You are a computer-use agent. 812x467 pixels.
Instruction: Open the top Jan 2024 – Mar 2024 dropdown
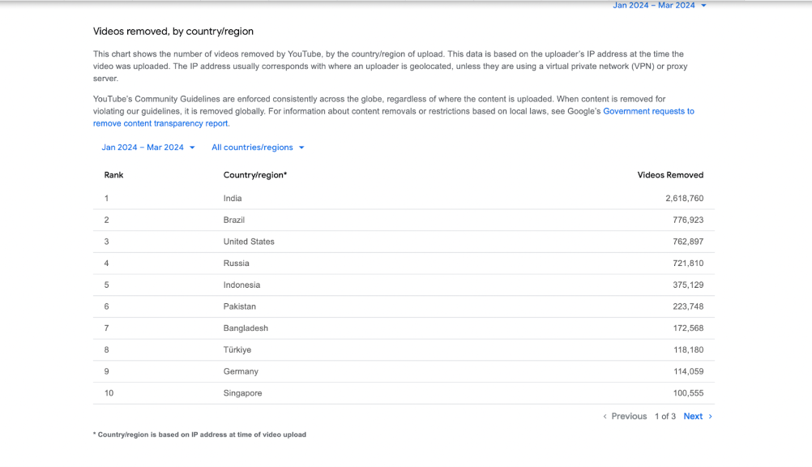(x=659, y=6)
